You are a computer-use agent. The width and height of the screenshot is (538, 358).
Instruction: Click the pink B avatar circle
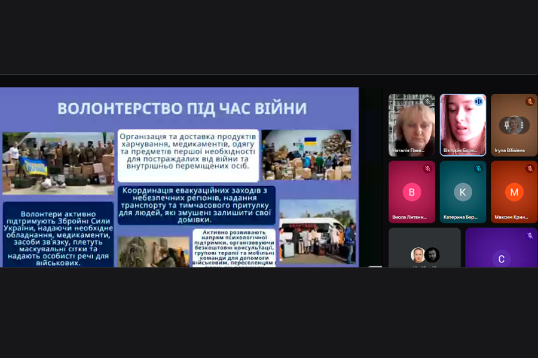[412, 192]
